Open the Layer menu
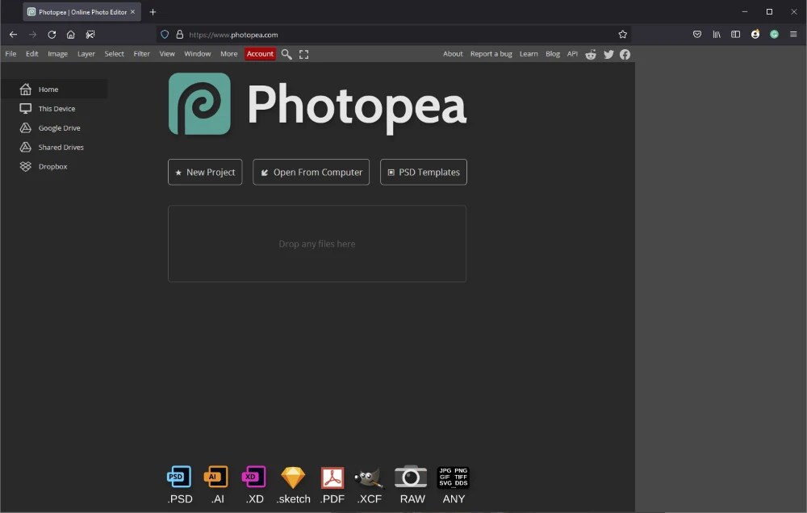807x513 pixels. pos(86,54)
